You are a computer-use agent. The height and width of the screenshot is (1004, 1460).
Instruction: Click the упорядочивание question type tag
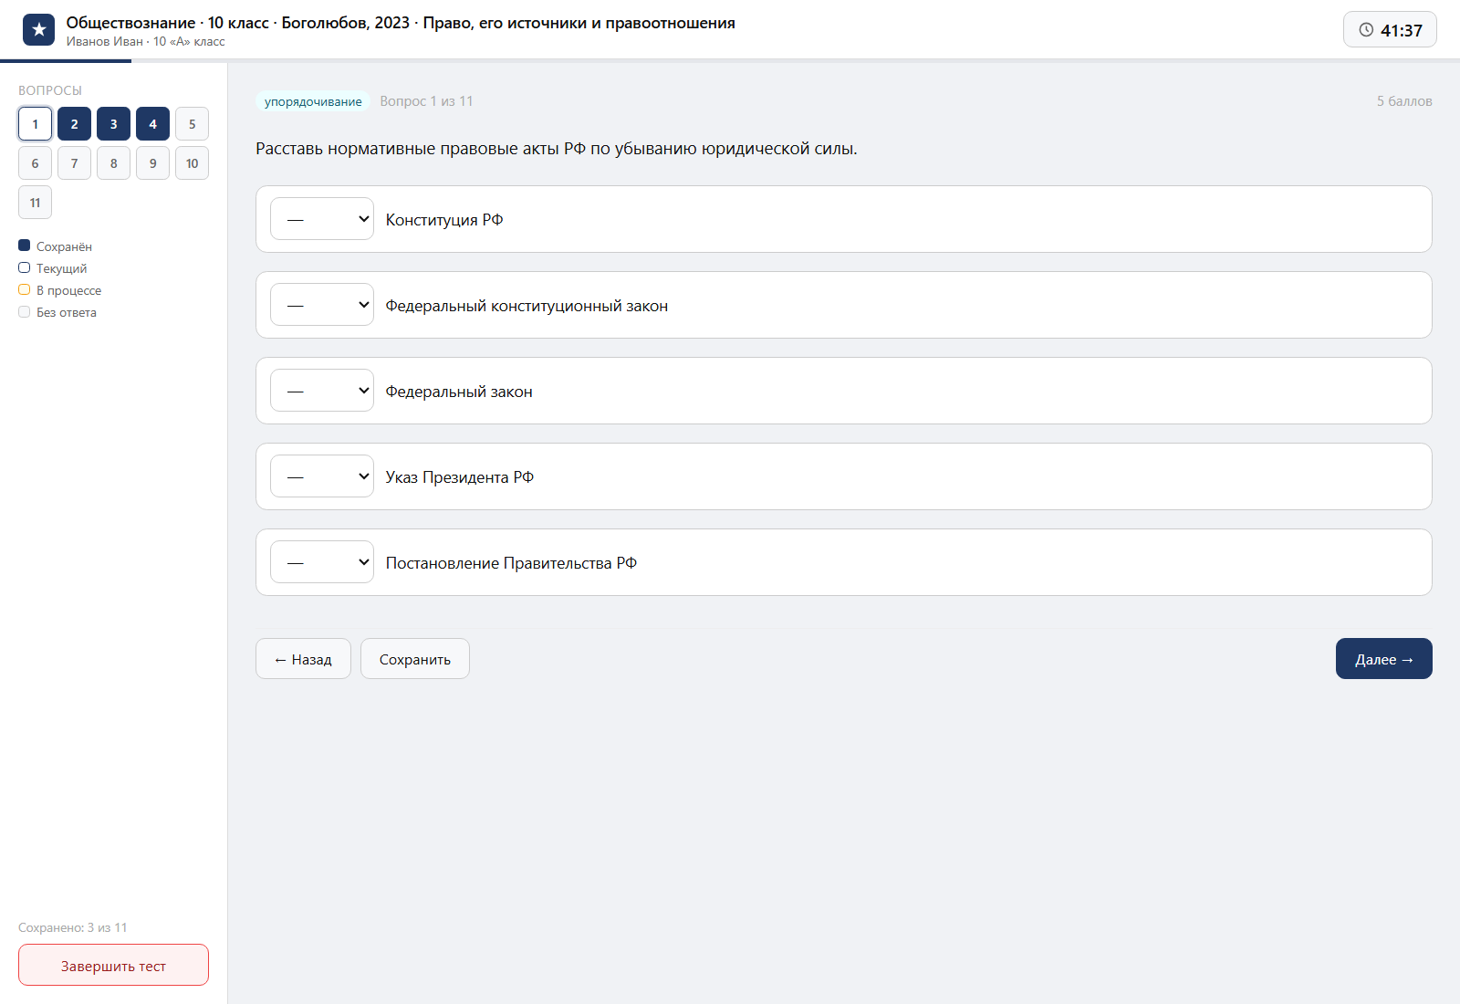tap(313, 101)
